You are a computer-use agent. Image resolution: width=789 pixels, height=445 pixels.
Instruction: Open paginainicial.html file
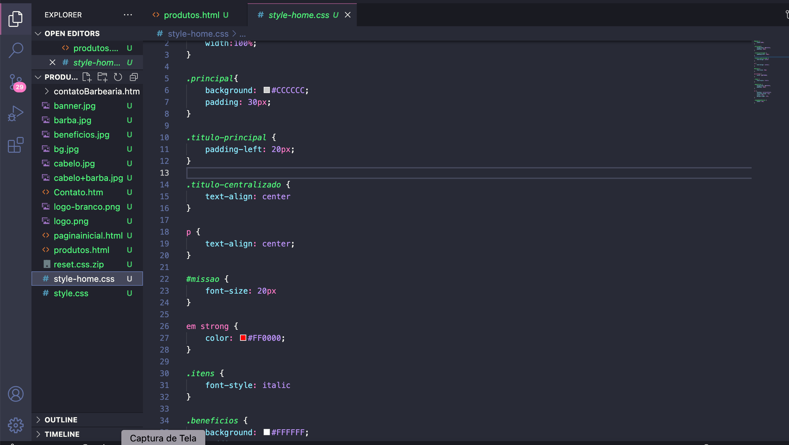tap(87, 236)
